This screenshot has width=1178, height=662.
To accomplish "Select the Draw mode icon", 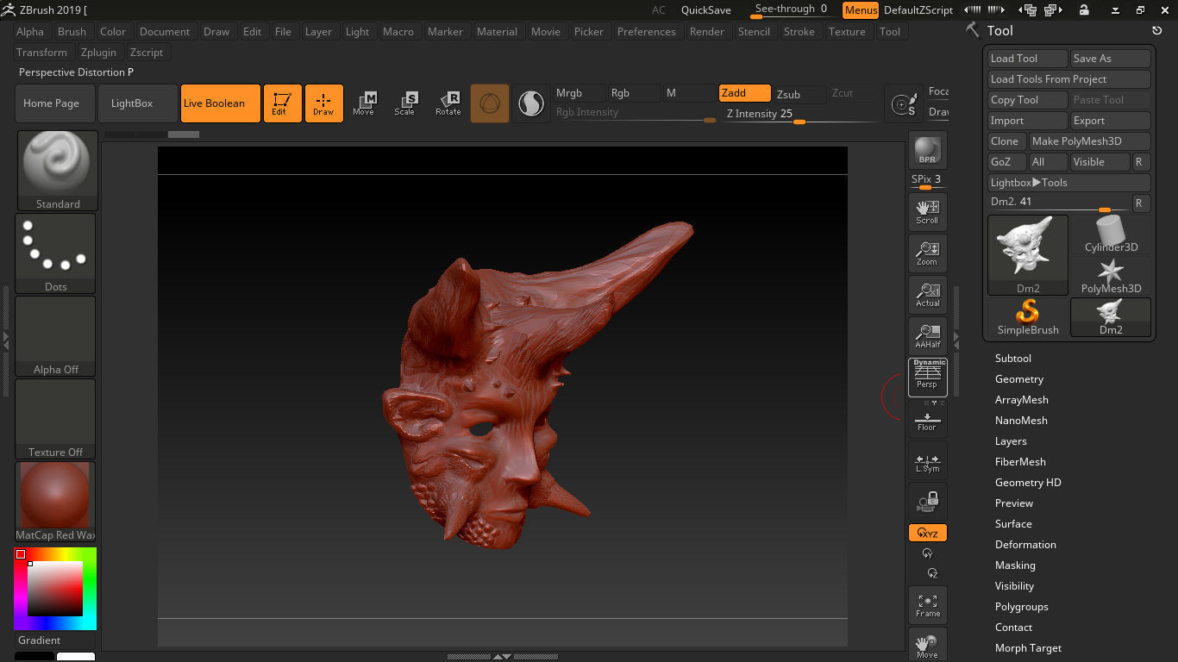I will (x=323, y=103).
